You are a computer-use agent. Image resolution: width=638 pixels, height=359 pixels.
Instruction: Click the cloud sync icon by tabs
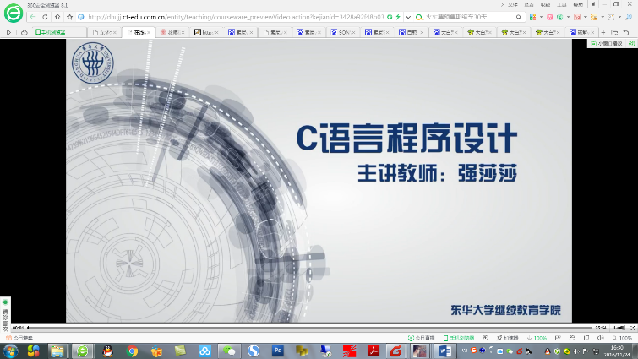tap(24, 33)
